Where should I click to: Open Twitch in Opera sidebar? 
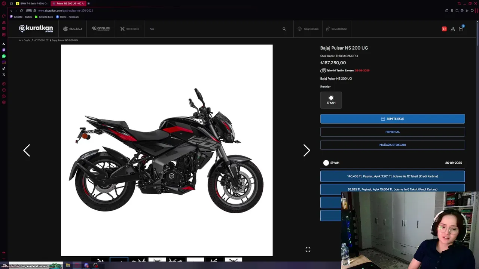point(4,50)
